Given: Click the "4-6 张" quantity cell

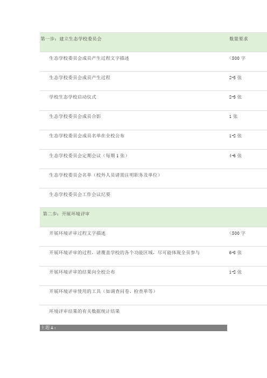Looking at the screenshot, I should (235, 156).
